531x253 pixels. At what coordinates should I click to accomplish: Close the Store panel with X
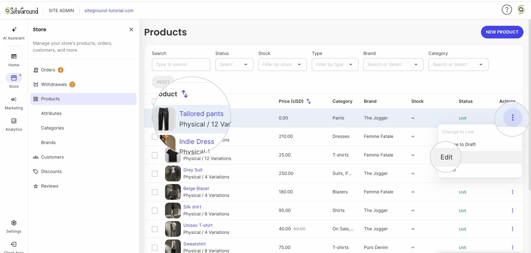pos(131,29)
